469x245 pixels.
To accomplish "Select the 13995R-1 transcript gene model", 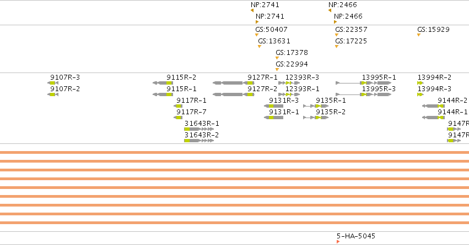I will pyautogui.click(x=363, y=83).
